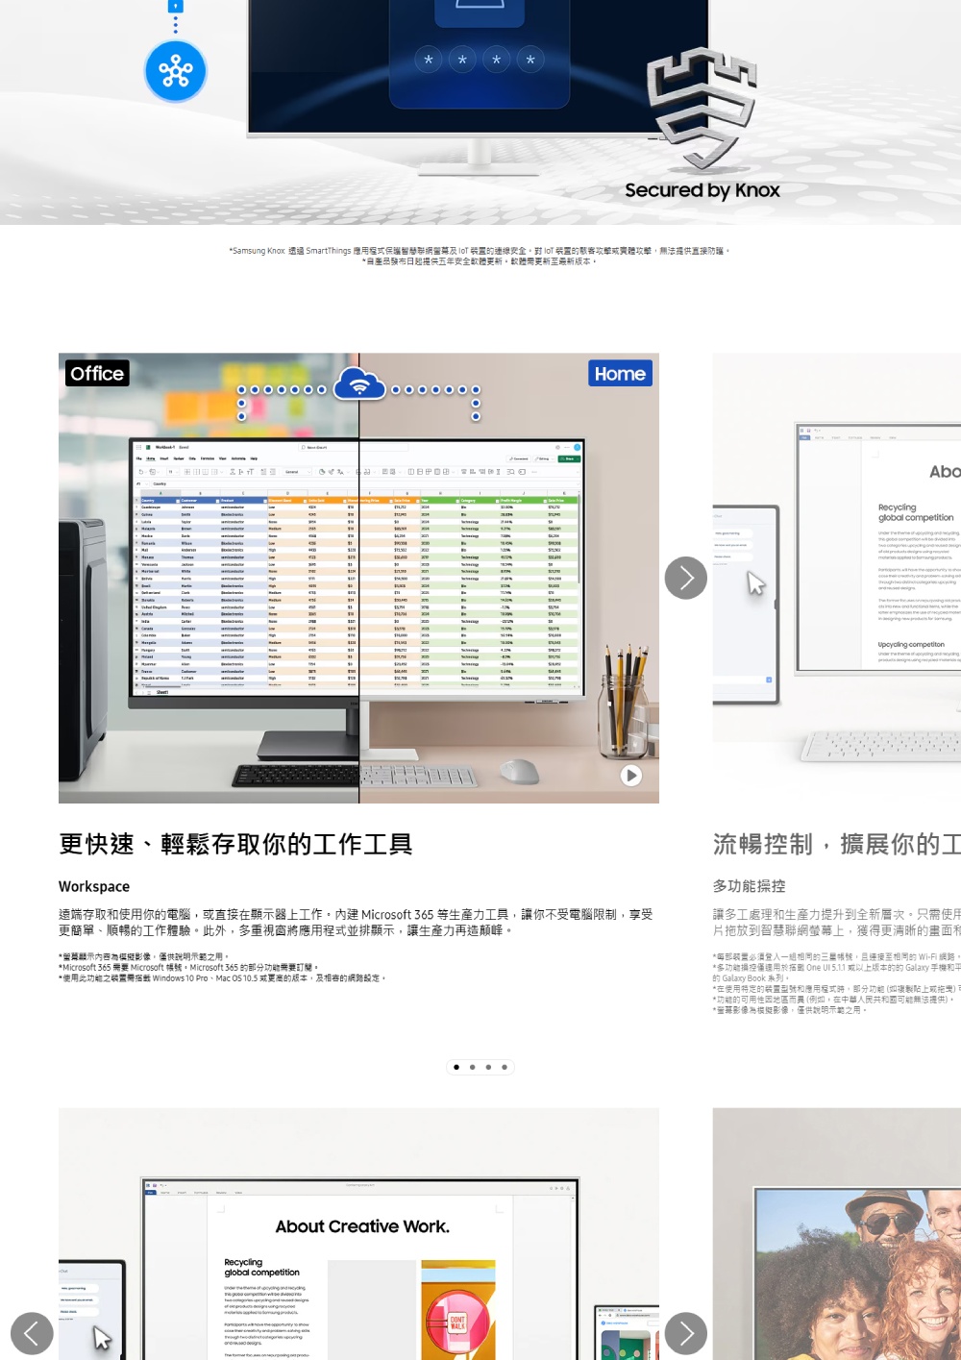Image resolution: width=961 pixels, height=1360 pixels.
Task: Click the Home label on the image
Action: [620, 373]
